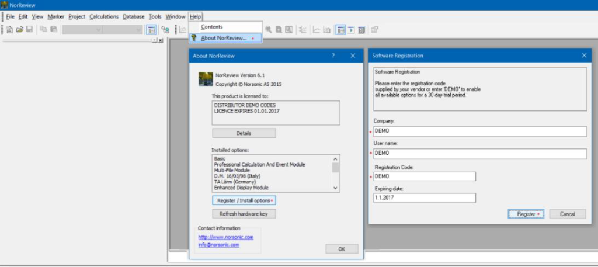This screenshot has height=267, width=598.
Task: Click the Company input field
Action: pyautogui.click(x=480, y=131)
